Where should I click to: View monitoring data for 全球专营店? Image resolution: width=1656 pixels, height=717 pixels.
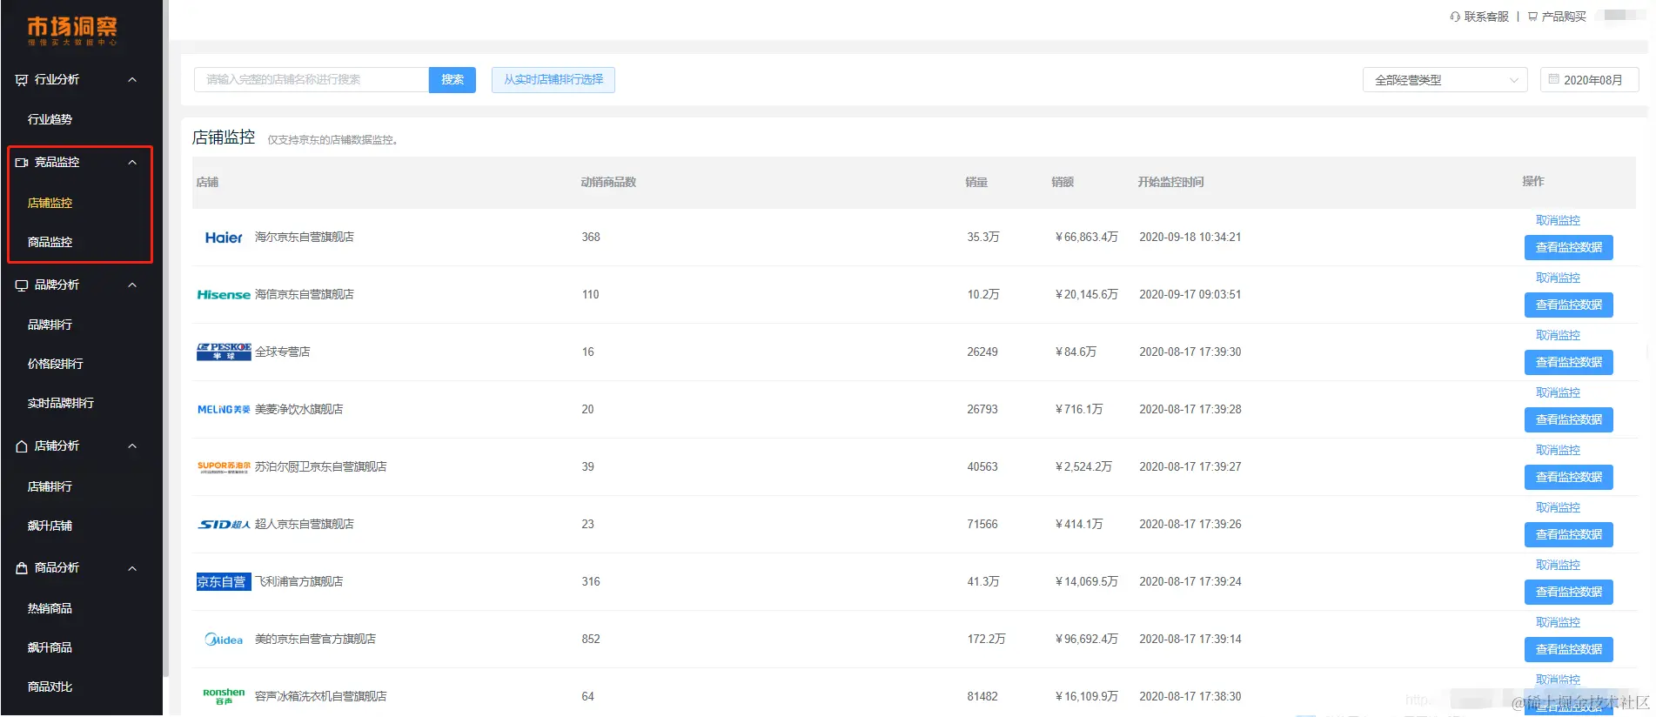1569,363
